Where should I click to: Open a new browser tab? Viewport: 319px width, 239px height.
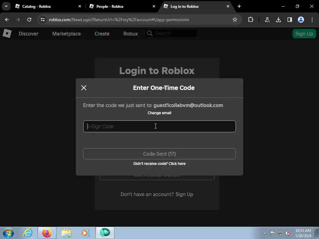pyautogui.click(x=239, y=7)
